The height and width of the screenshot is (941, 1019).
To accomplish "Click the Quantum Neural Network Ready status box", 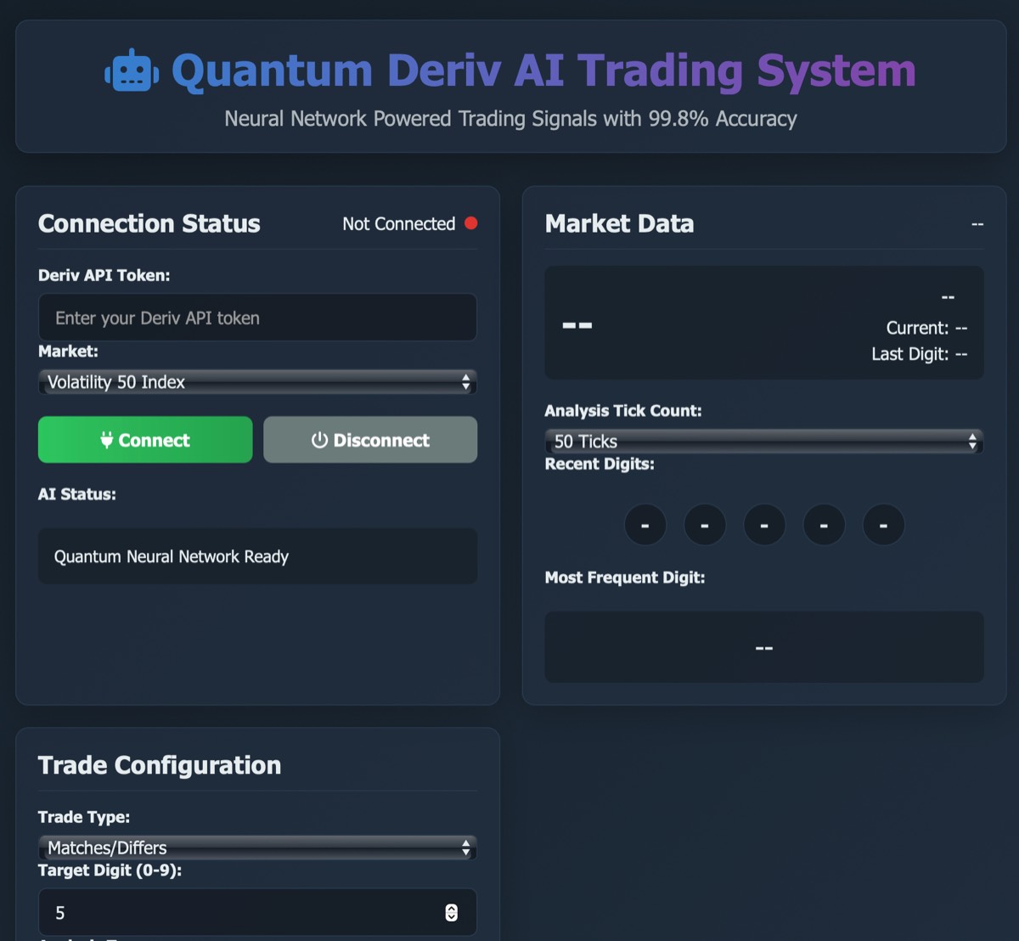I will 257,556.
